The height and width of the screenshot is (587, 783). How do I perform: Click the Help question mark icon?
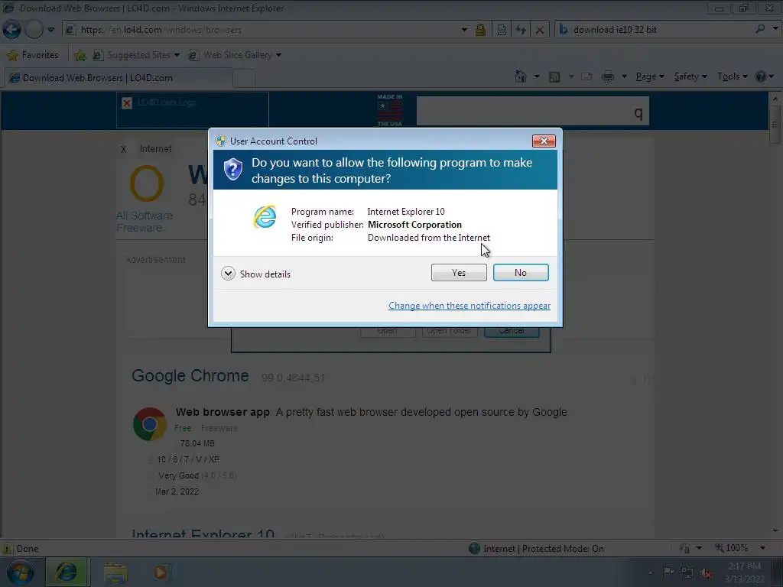761,77
